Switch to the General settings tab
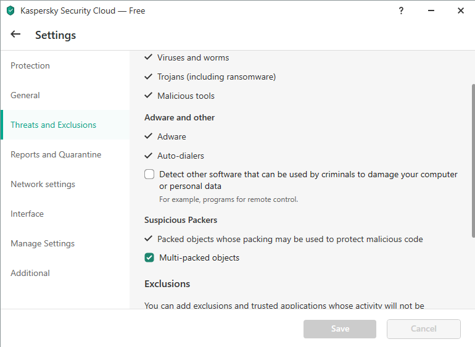 point(25,95)
